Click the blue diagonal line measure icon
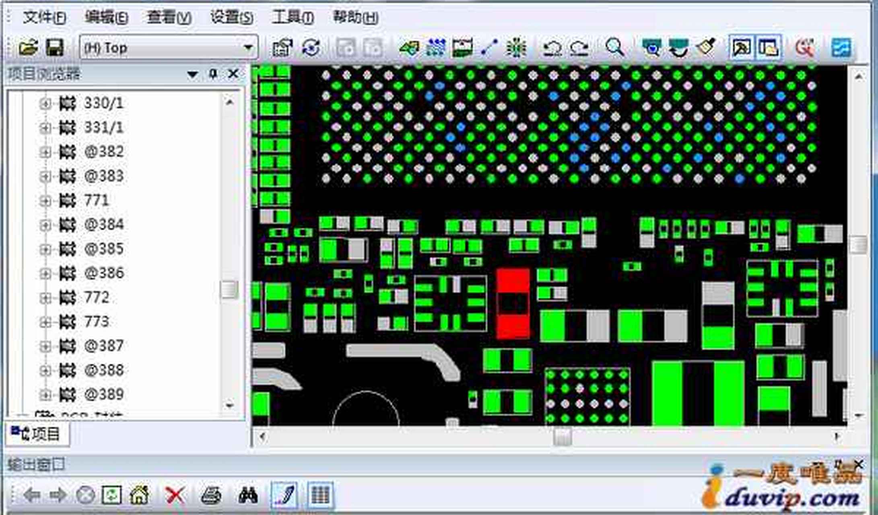 point(490,47)
